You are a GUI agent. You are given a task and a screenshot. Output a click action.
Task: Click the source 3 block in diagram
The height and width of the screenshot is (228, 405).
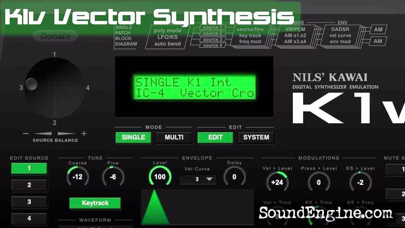coord(212,39)
